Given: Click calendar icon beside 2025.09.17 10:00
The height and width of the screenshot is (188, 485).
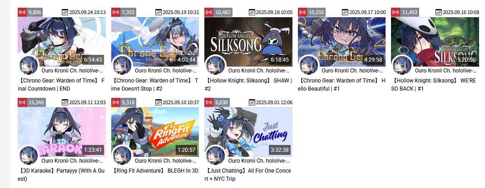Looking at the screenshot, I should coord(345,12).
